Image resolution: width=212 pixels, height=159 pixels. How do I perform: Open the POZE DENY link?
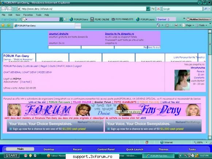(45, 72)
